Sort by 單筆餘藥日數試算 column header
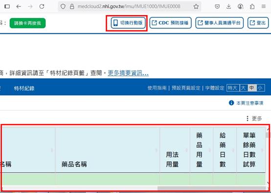 click(251, 150)
